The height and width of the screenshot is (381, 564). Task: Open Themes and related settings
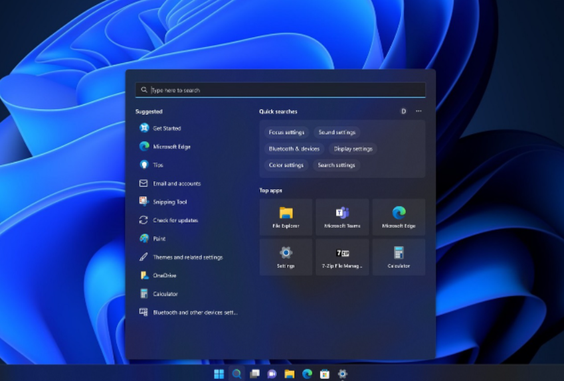point(187,257)
